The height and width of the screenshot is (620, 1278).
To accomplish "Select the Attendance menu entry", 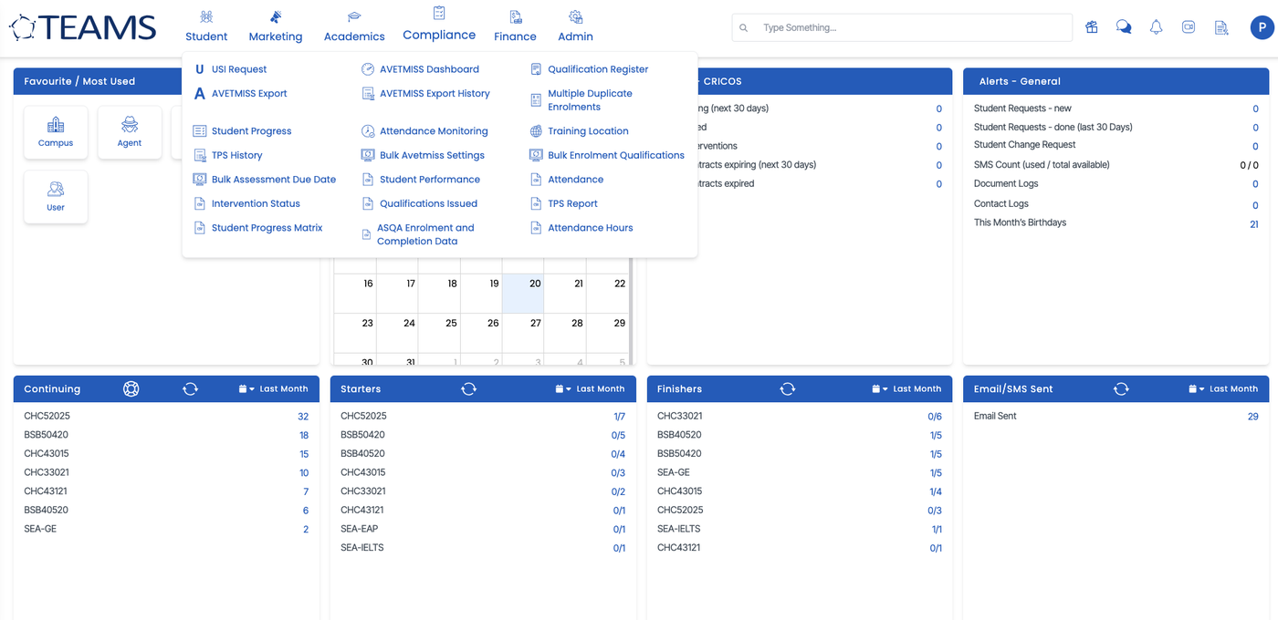I will (x=575, y=180).
